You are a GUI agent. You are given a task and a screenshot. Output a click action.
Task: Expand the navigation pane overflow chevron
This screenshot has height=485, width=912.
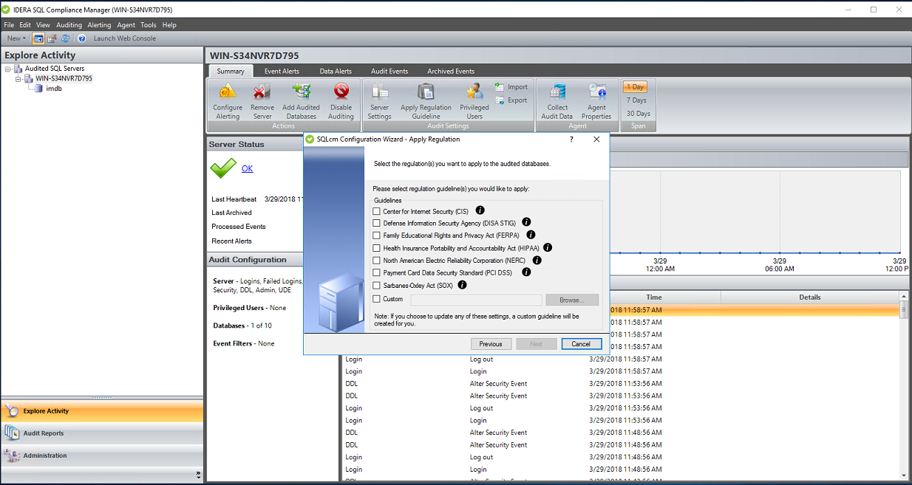(x=198, y=475)
